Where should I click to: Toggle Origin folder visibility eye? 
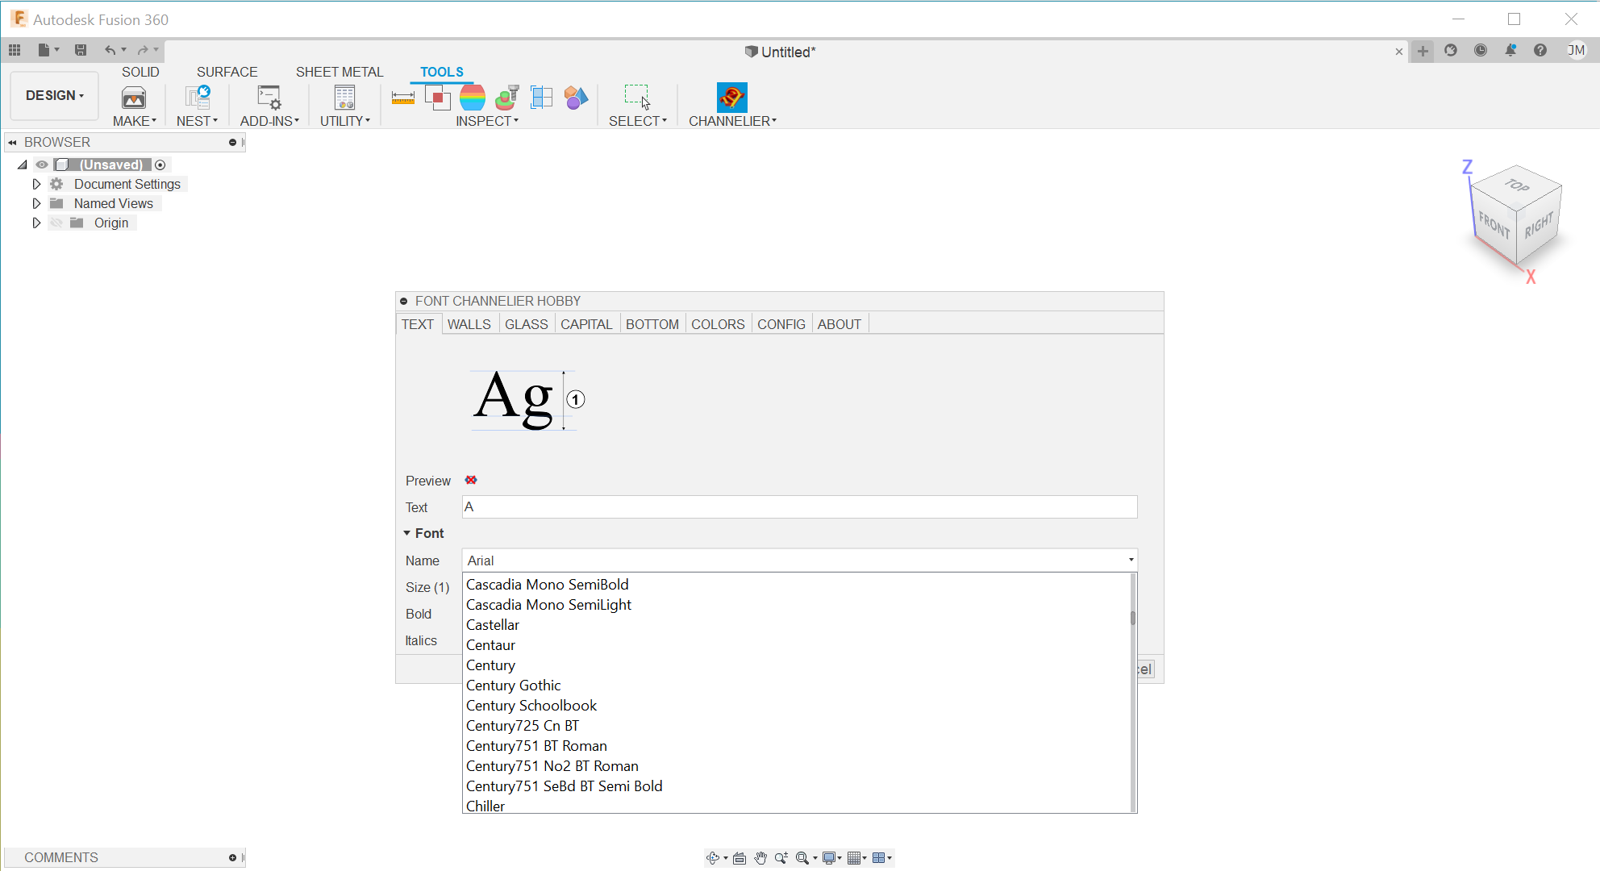(56, 223)
